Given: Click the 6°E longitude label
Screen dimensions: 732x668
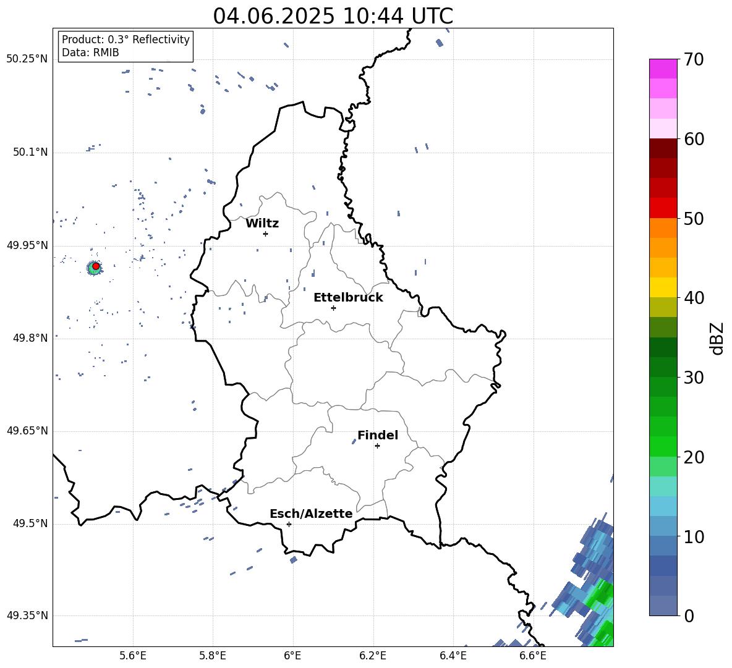Looking at the screenshot, I should click(292, 656).
